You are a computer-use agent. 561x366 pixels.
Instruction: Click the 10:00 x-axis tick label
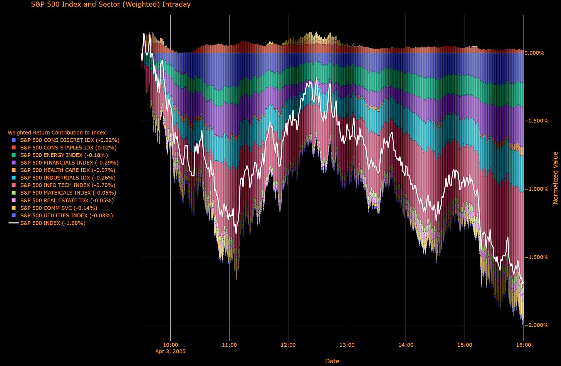pyautogui.click(x=170, y=345)
